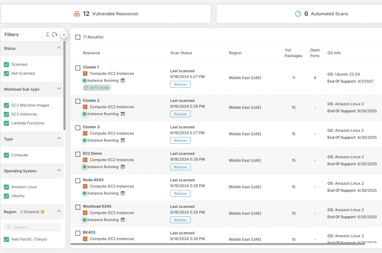Click the AUTO SCAN badge under Cluster 1
The image size is (382, 253).
tap(97, 88)
